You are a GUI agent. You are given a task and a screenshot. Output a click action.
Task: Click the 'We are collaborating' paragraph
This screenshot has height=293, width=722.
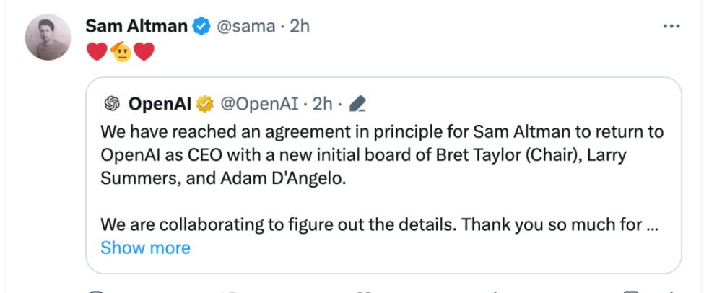click(377, 224)
